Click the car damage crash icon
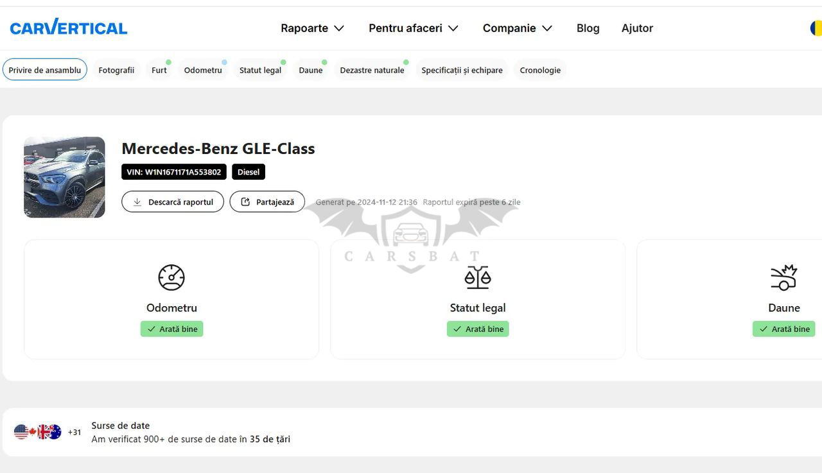Image resolution: width=822 pixels, height=473 pixels. click(x=783, y=277)
